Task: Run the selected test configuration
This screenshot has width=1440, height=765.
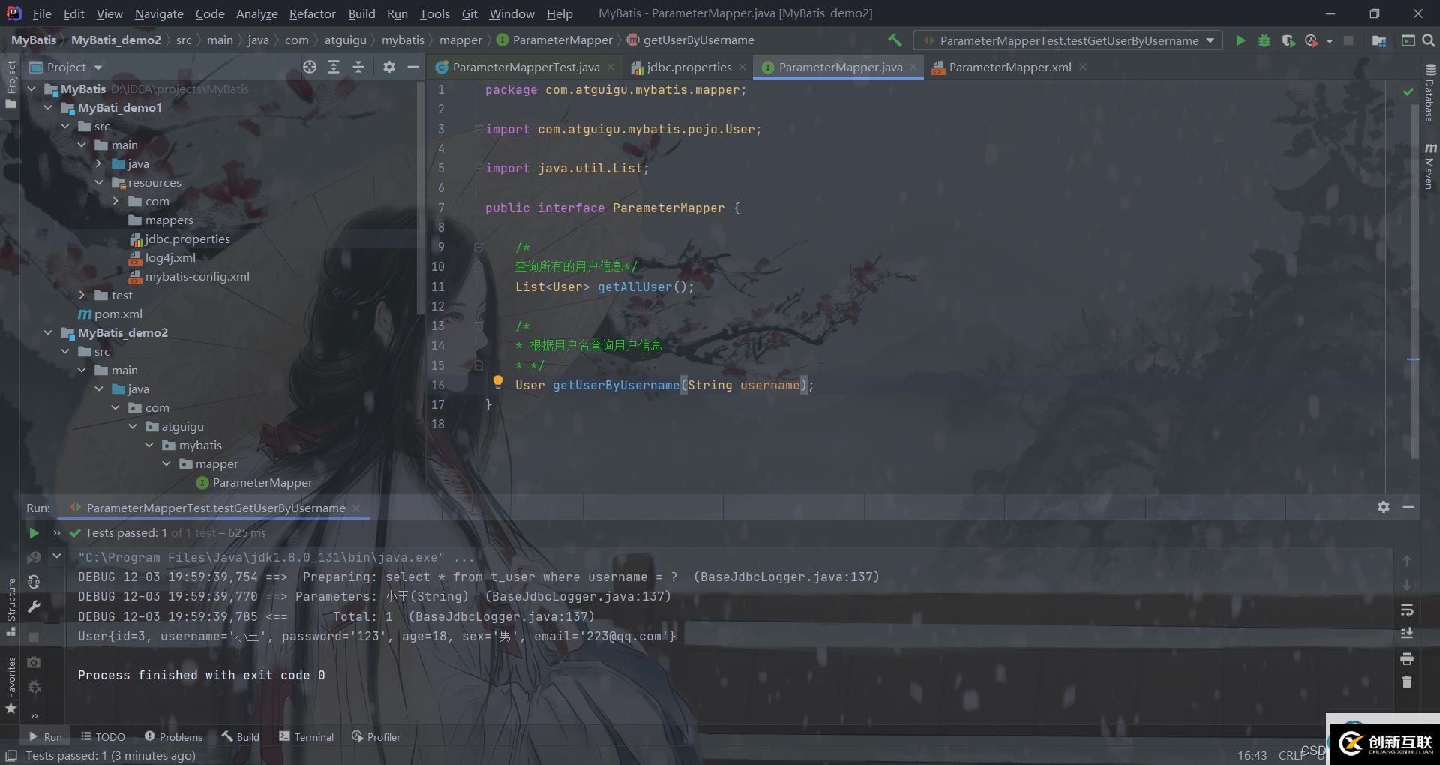Action: (x=1240, y=40)
